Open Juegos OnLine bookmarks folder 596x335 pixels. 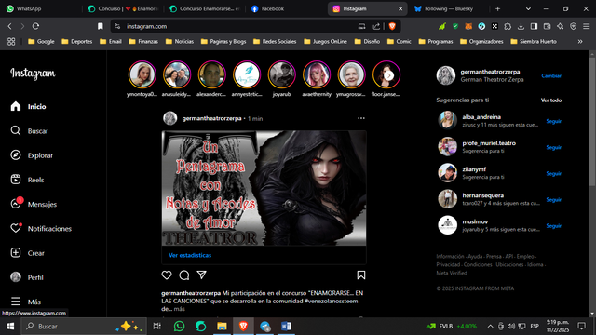[325, 41]
